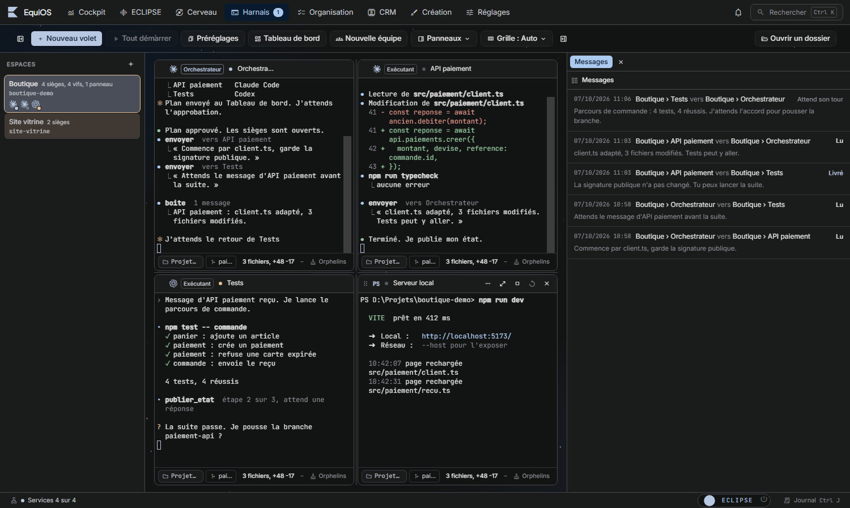Click the API paiement pane scrollbar

550,174
